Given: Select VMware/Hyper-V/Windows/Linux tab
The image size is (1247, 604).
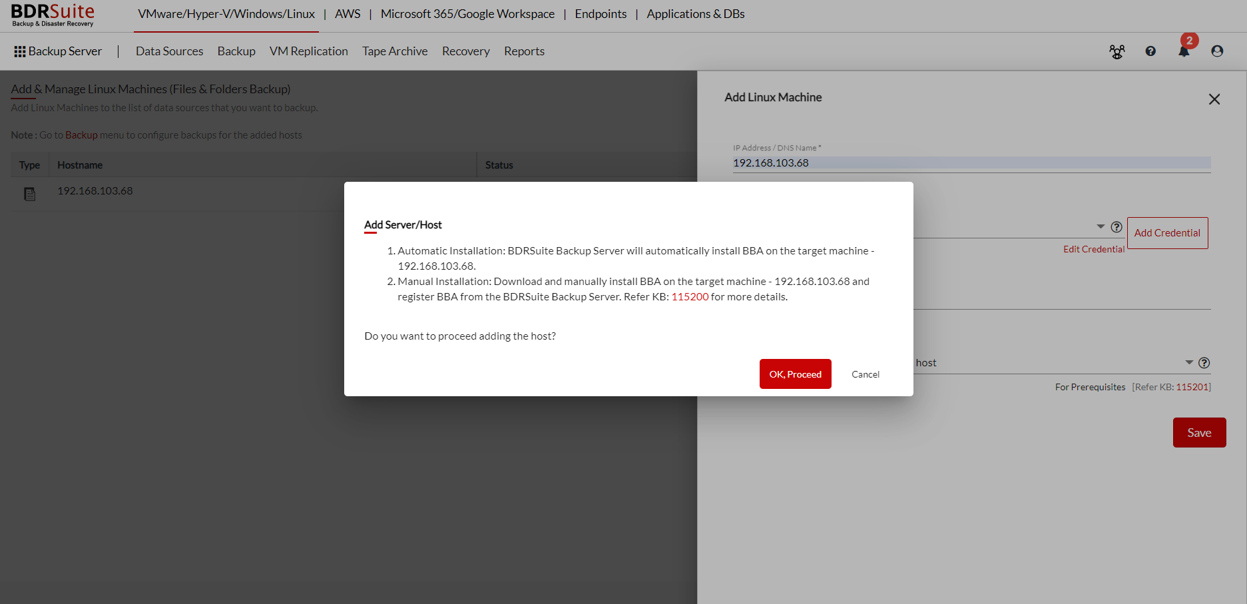Looking at the screenshot, I should 226,14.
